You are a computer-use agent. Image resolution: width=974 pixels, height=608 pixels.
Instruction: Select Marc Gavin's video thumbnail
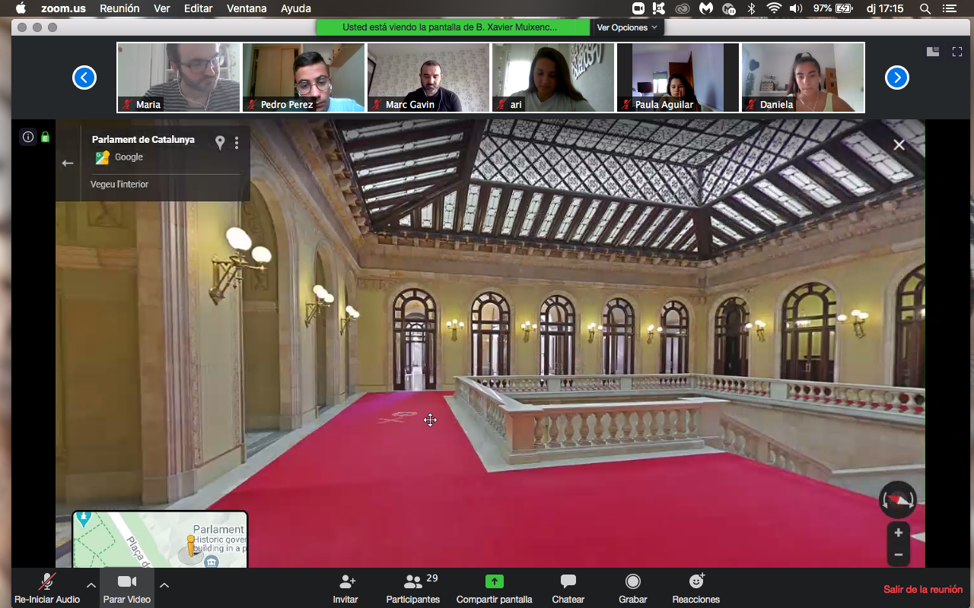click(x=428, y=78)
